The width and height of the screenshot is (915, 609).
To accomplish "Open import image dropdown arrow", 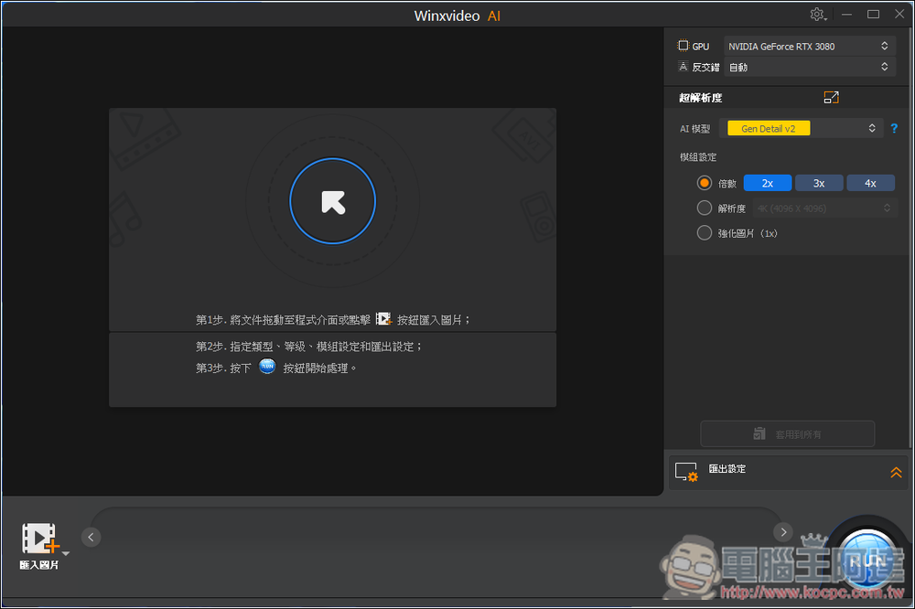I will pos(66,553).
